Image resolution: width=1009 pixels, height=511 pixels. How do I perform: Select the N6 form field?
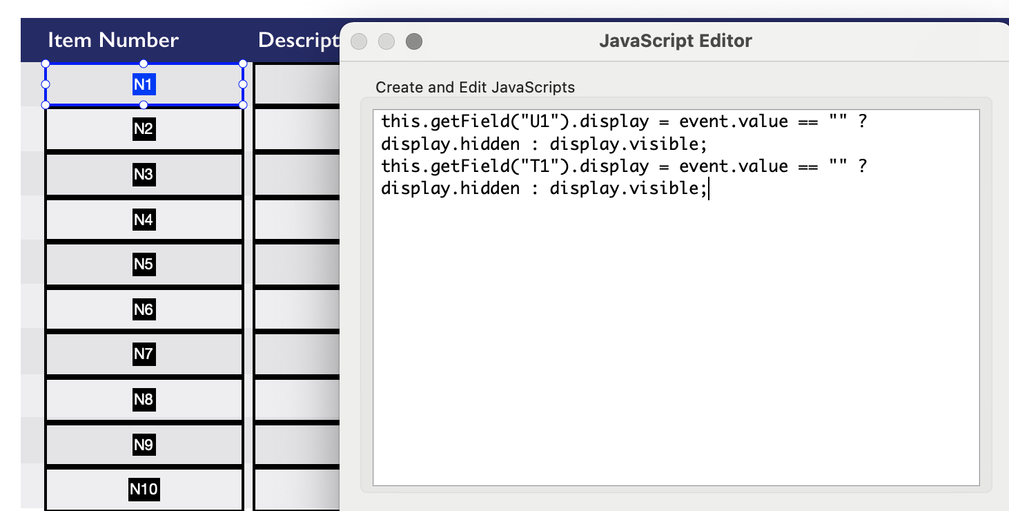[x=144, y=309]
